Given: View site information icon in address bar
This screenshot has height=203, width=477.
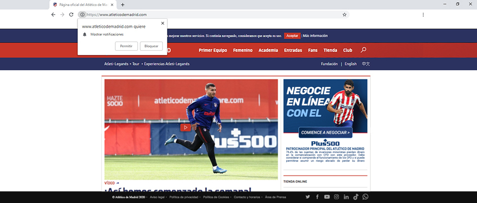Looking at the screenshot, I should click(83, 15).
